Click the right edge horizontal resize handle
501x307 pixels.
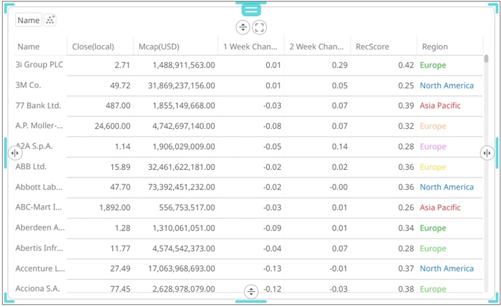coord(486,153)
